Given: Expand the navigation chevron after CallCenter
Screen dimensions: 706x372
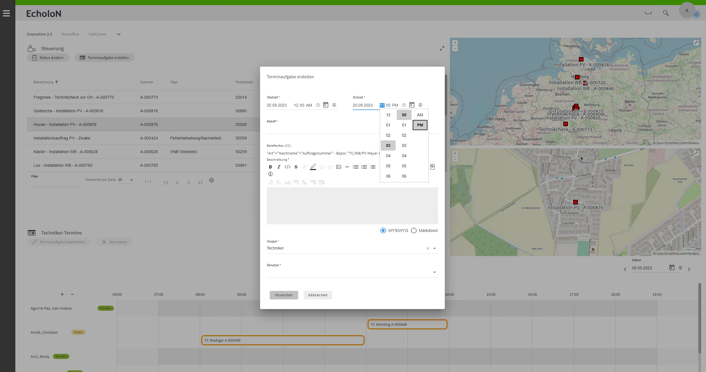Looking at the screenshot, I should pos(119,34).
